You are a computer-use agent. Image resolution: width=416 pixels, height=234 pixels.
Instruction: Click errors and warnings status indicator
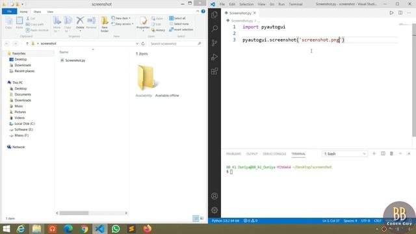point(250,221)
